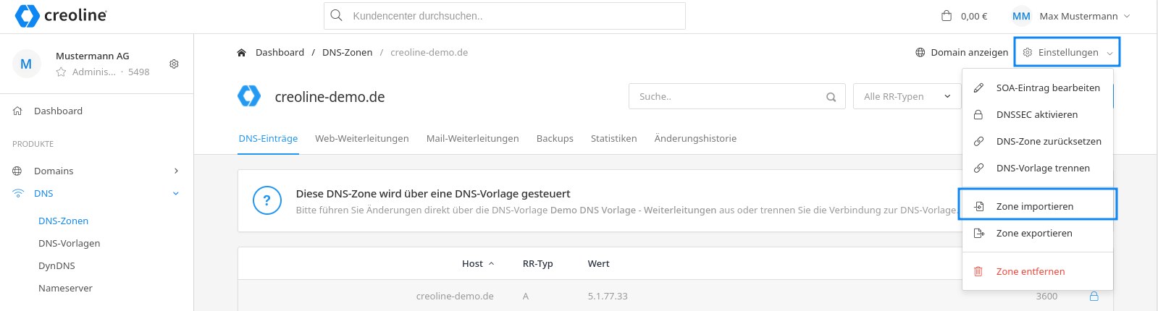This screenshot has width=1158, height=311.
Task: Click TTL value 3600
Action: click(1046, 296)
